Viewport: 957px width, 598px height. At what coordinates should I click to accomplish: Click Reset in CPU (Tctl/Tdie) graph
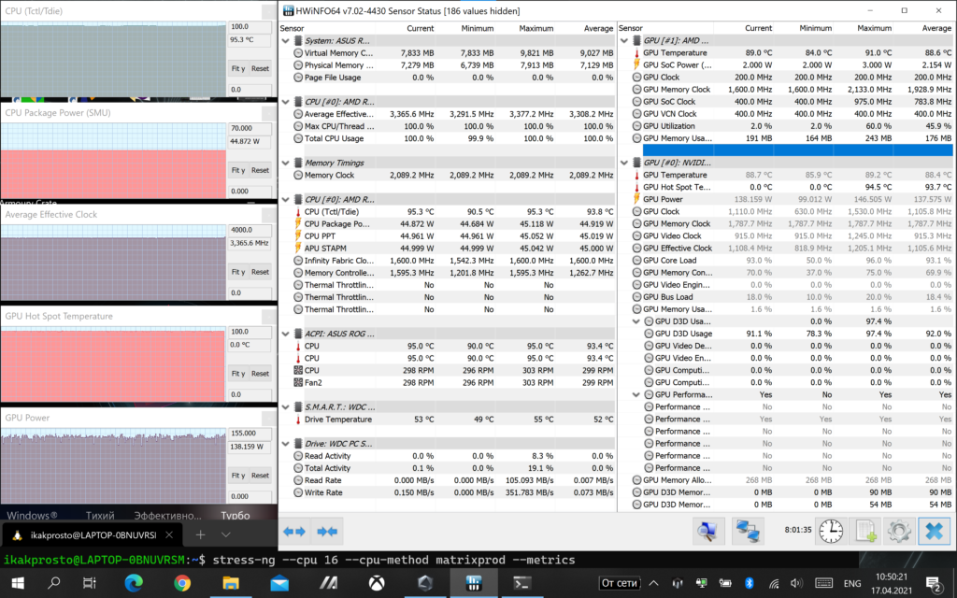(260, 68)
